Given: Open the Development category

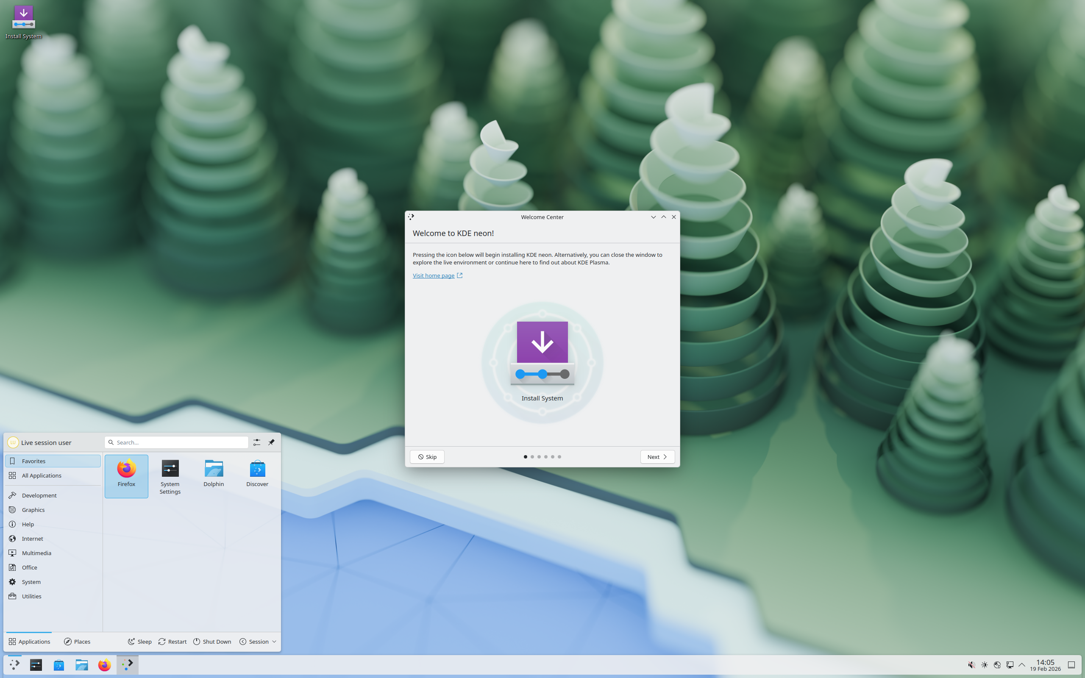Looking at the screenshot, I should 53,495.
